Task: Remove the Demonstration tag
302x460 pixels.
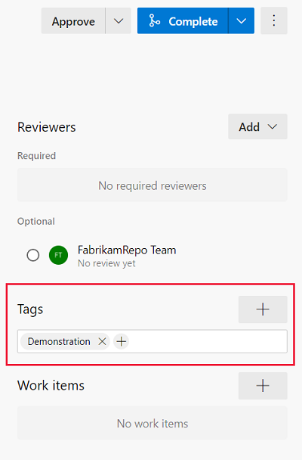Action: [x=102, y=341]
